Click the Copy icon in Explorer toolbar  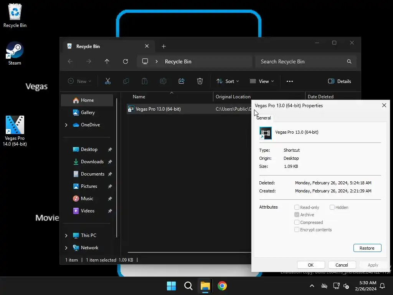[x=126, y=81]
